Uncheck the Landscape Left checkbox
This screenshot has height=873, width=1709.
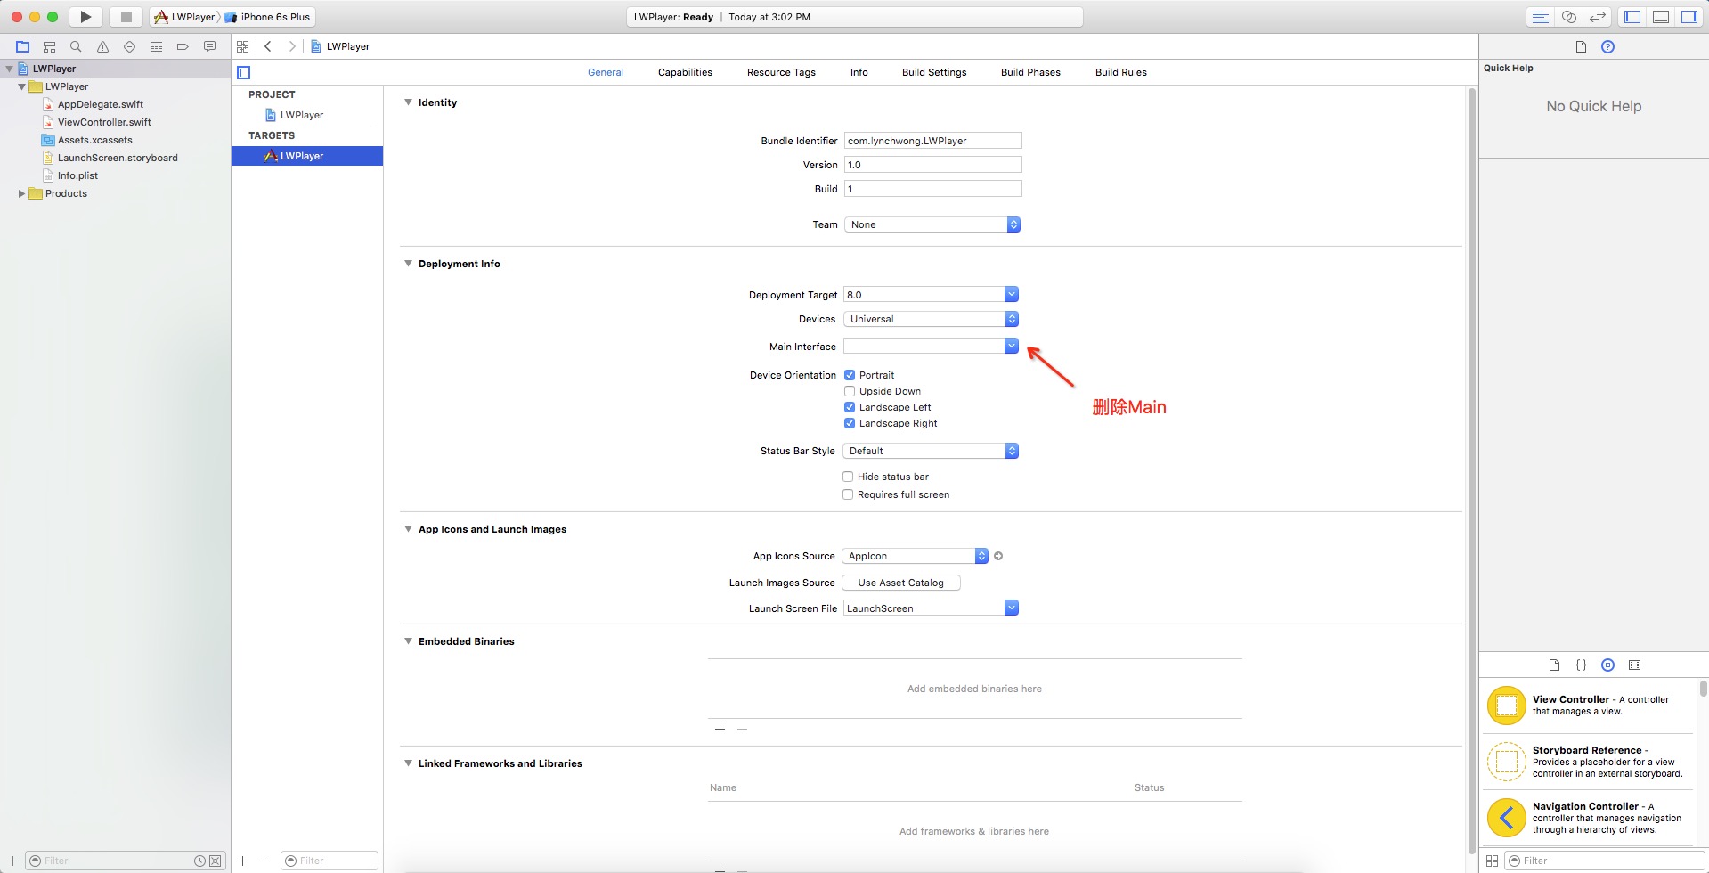click(x=850, y=407)
